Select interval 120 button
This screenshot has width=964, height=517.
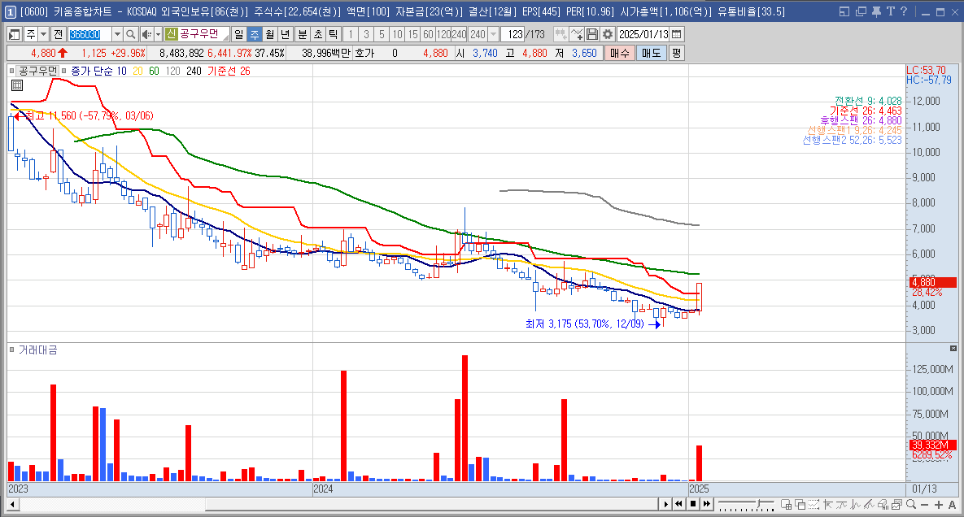(444, 34)
